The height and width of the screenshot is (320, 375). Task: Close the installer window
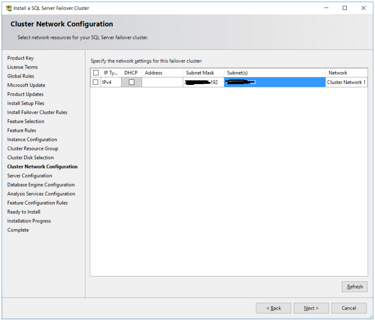click(x=363, y=8)
